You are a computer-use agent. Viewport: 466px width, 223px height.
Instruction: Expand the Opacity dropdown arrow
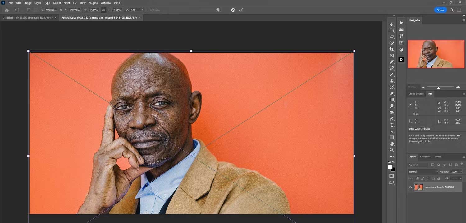[x=460, y=172]
